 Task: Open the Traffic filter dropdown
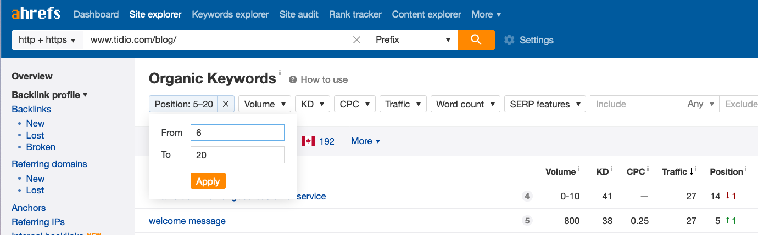403,104
